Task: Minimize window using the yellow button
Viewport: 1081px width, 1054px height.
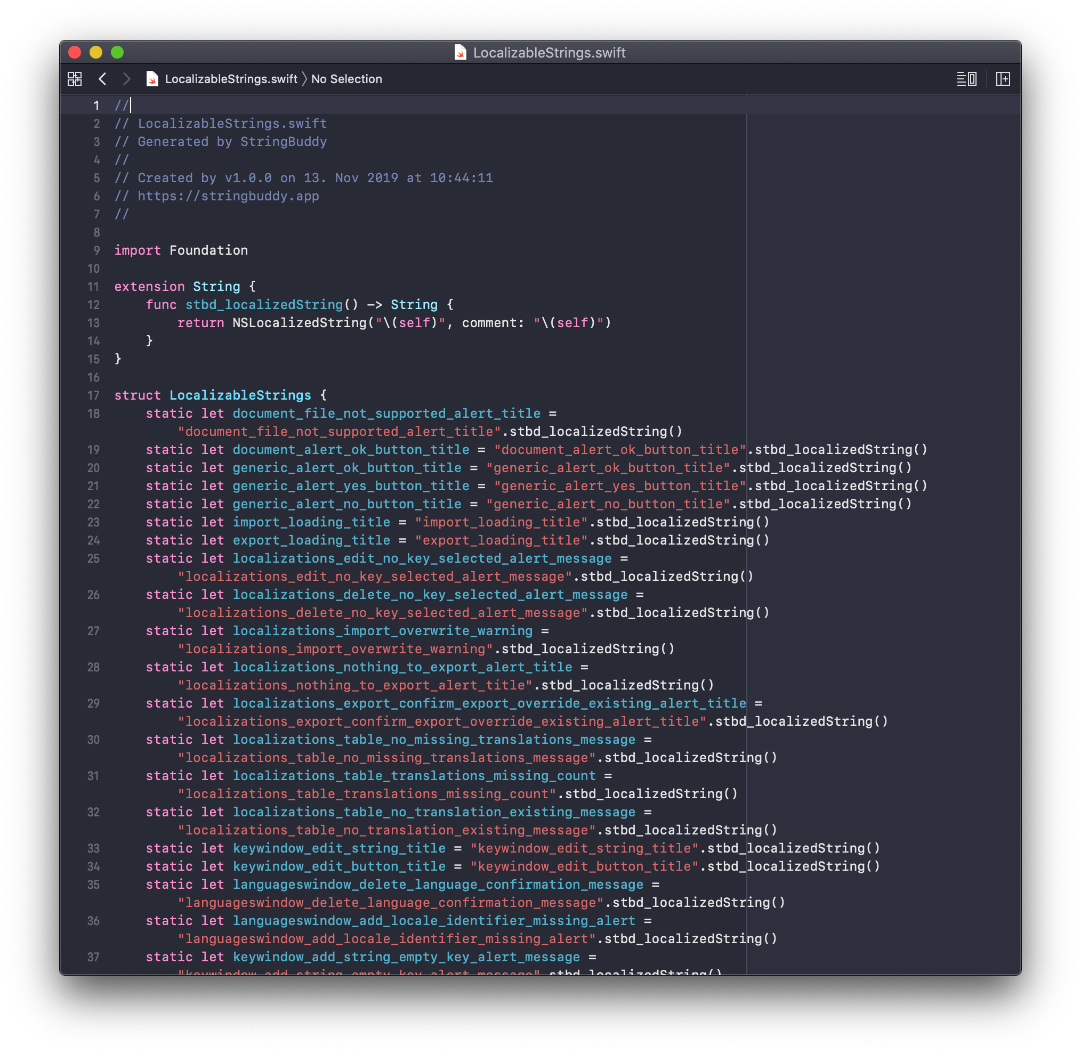Action: pos(96,53)
